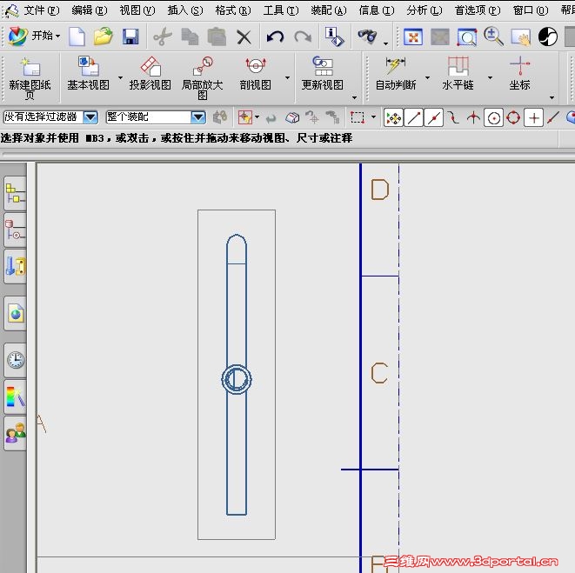Open the rainbow palette sidebar icon
This screenshot has width=575, height=573.
pyautogui.click(x=15, y=397)
